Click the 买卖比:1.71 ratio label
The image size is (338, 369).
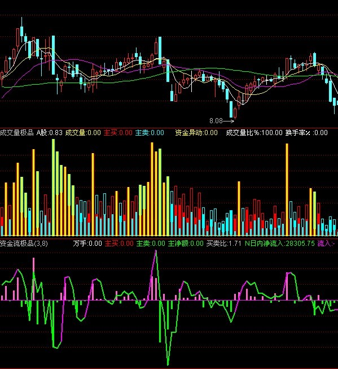[224, 244]
